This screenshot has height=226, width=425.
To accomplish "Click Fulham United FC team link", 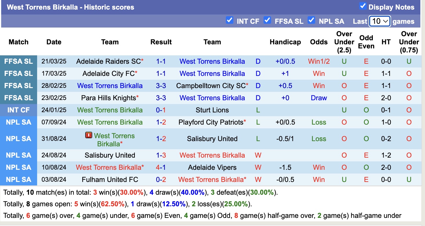I will [110, 180].
